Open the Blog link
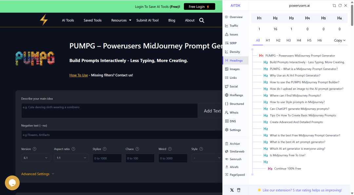 (172, 20)
